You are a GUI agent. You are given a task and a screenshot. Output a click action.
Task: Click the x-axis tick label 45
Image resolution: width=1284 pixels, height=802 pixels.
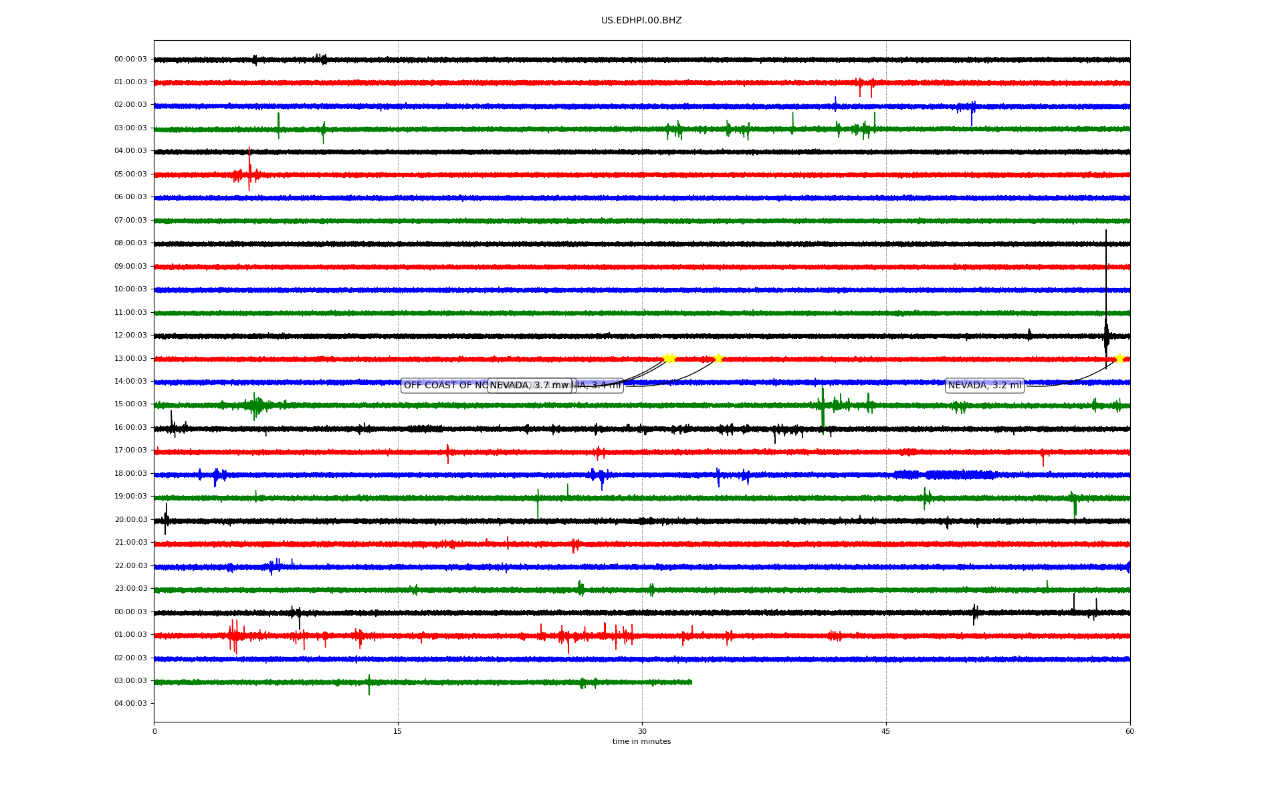[x=886, y=731]
